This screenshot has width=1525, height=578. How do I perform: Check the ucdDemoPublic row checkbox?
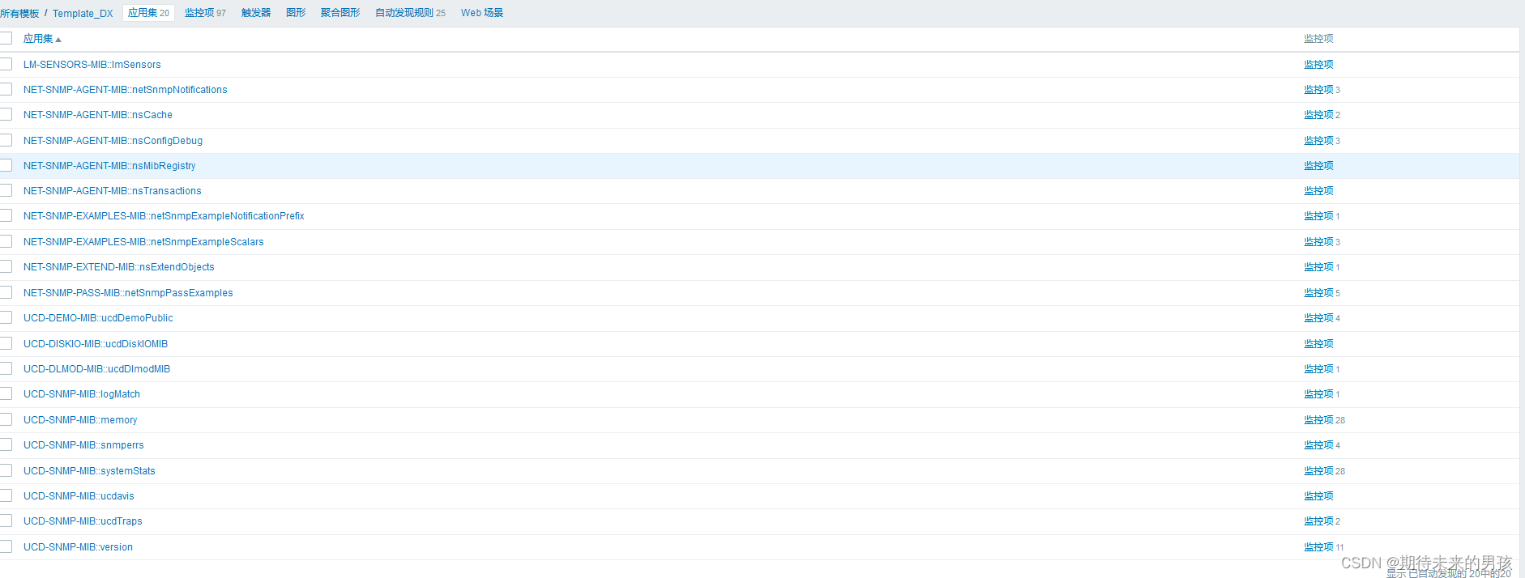click(6, 317)
